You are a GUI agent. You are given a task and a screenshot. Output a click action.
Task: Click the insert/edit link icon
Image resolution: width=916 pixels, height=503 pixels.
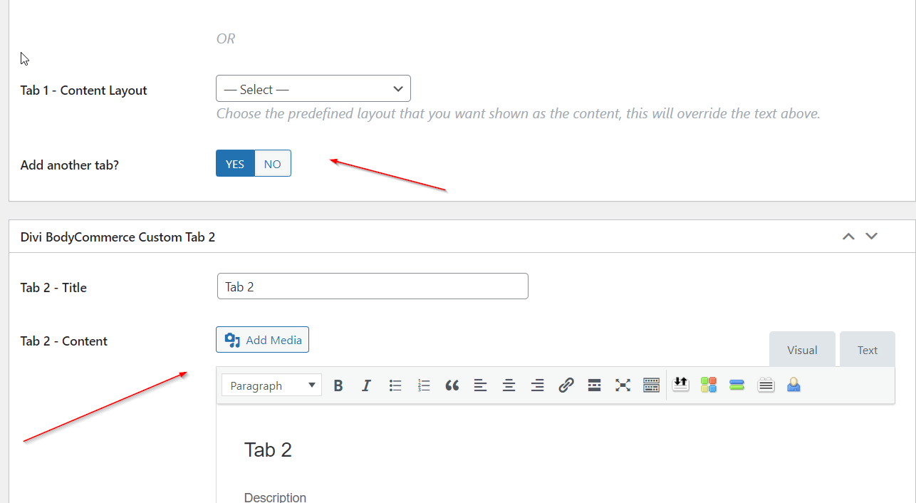(566, 385)
